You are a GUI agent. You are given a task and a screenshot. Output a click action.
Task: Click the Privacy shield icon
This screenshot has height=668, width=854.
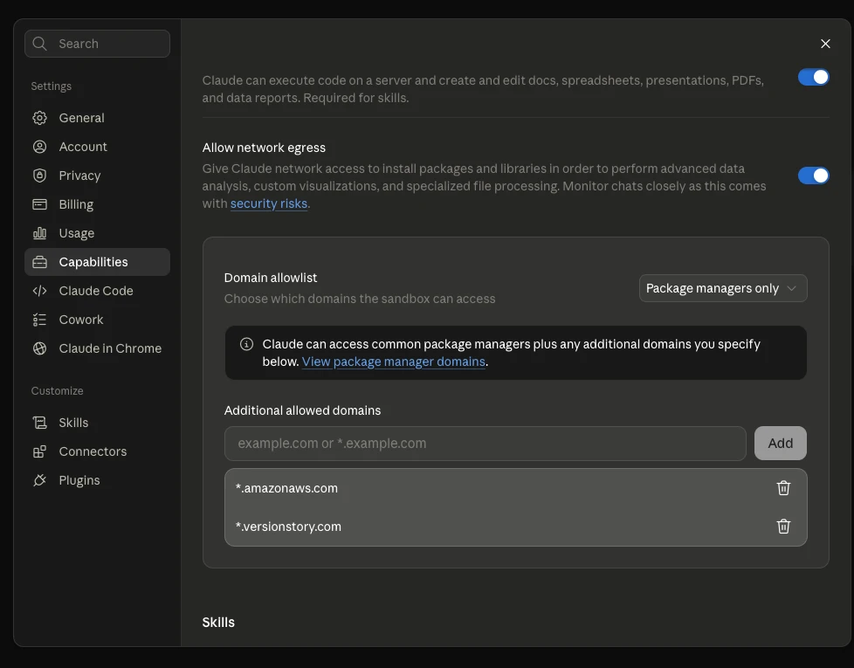click(40, 176)
